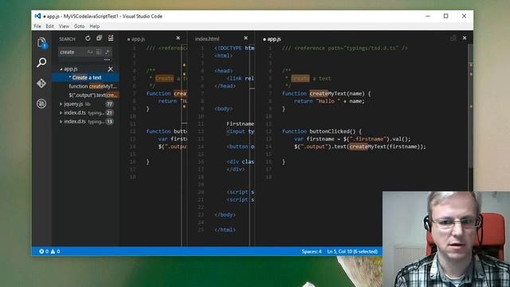The width and height of the screenshot is (510, 287).
Task: Maximize the Visual Studio Code window
Action: coord(446,16)
